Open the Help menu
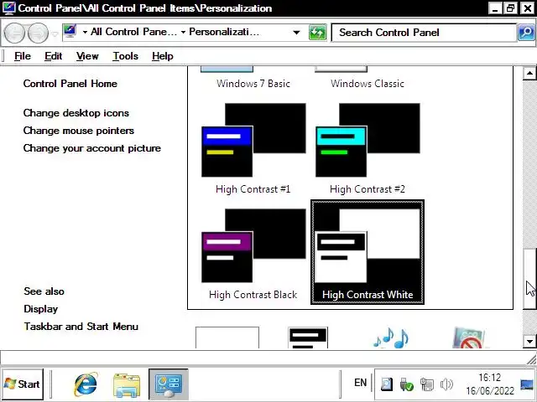The image size is (537, 402). coord(163,56)
